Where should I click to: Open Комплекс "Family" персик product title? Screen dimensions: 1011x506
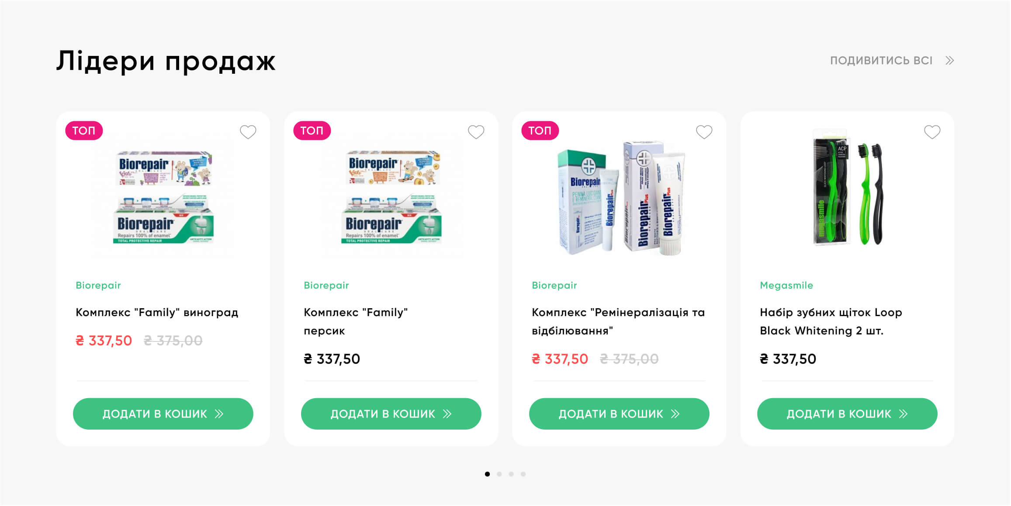tap(355, 321)
